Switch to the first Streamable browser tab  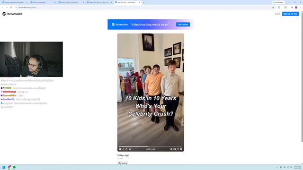coord(14,2)
